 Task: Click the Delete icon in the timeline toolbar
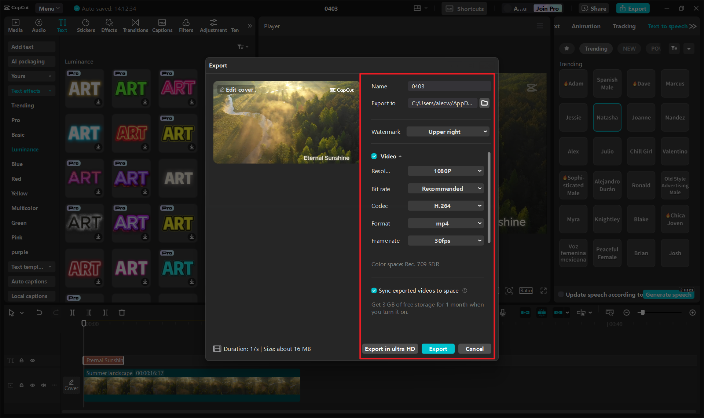122,312
